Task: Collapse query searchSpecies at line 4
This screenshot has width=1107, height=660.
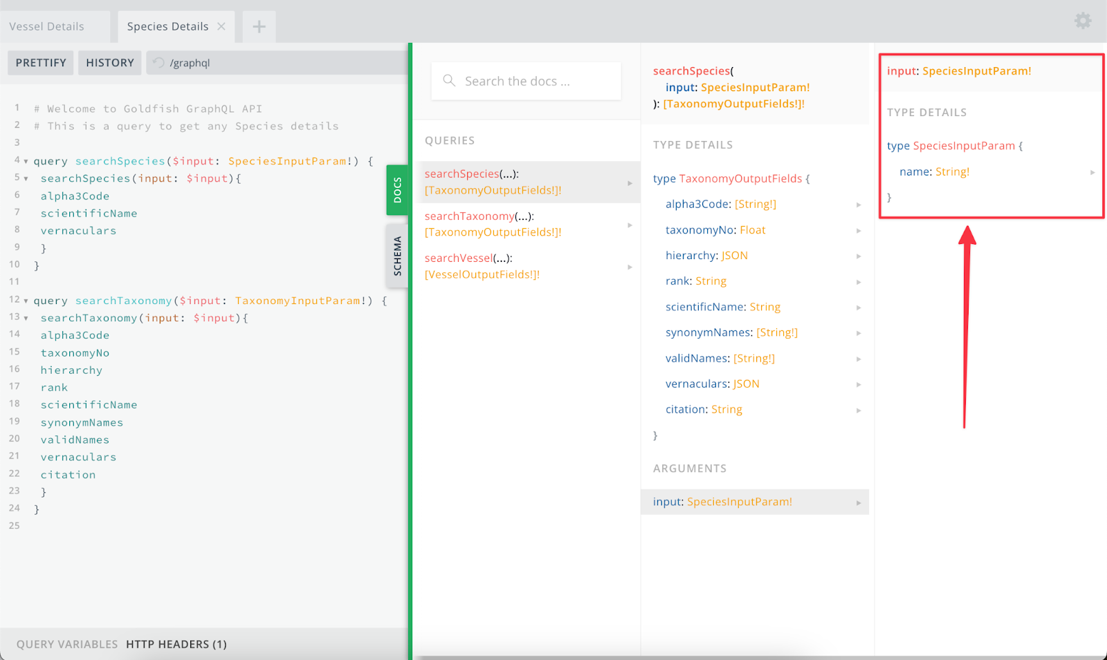Action: point(26,161)
